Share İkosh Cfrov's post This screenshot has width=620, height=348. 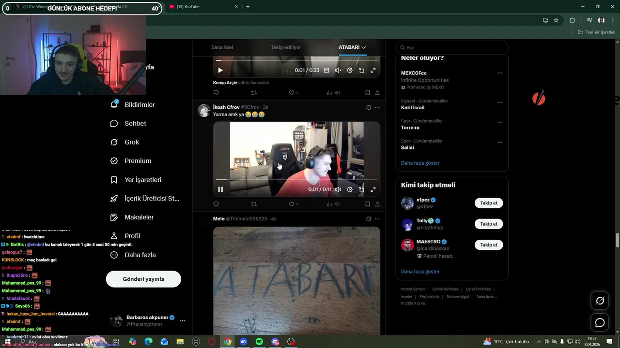377,204
